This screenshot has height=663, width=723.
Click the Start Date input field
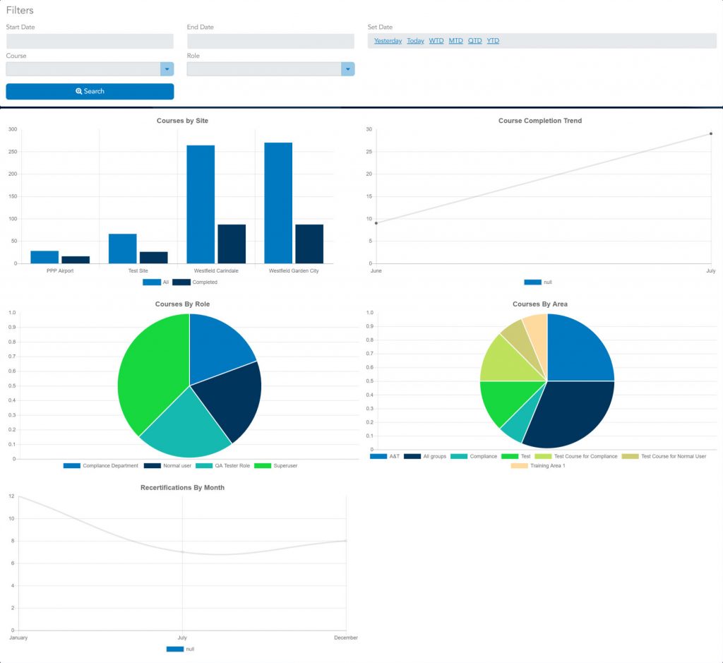click(90, 42)
